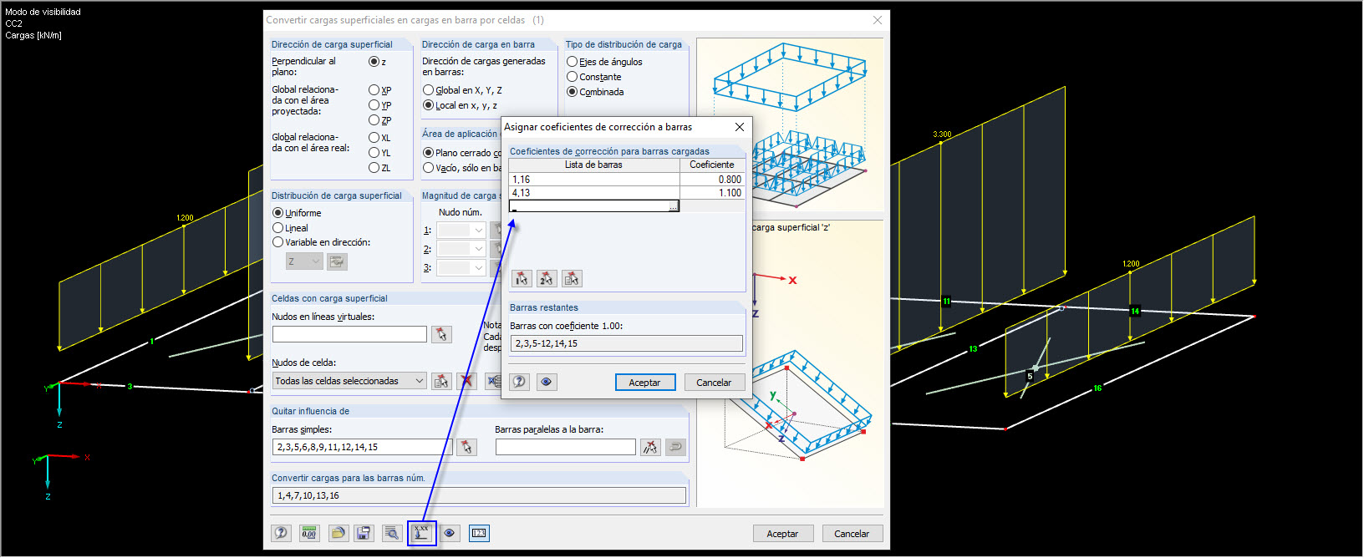Select Perpendicular al plano z option
The height and width of the screenshot is (558, 1364).
point(374,62)
